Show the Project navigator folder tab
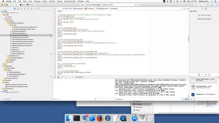 tap(14, 9)
